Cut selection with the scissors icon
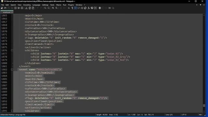This screenshot has width=208, height=117. [26, 8]
